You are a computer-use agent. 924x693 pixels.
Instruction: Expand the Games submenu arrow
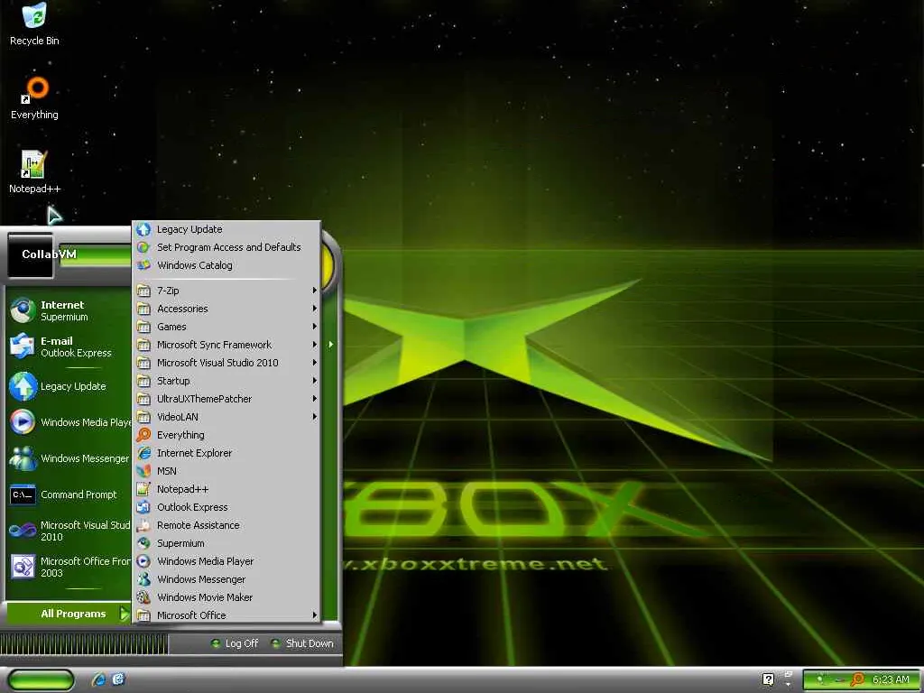coord(314,327)
